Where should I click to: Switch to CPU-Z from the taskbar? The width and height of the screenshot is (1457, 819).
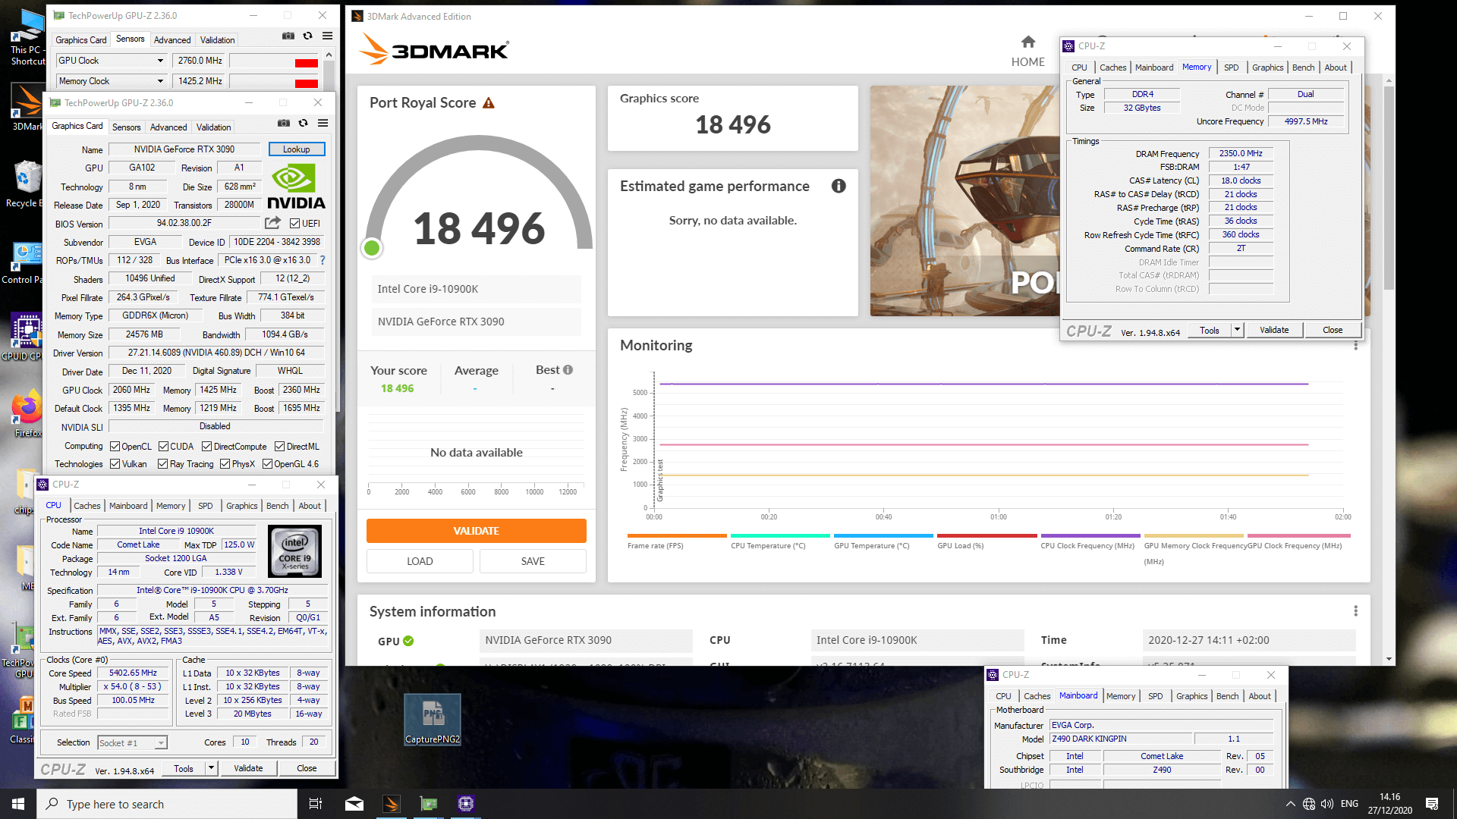tap(466, 804)
